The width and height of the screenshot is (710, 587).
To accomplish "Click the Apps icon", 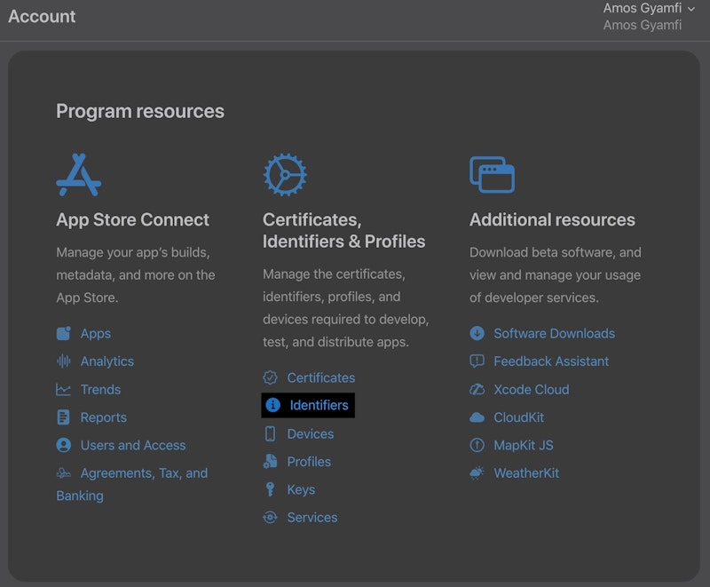I will [x=64, y=334].
